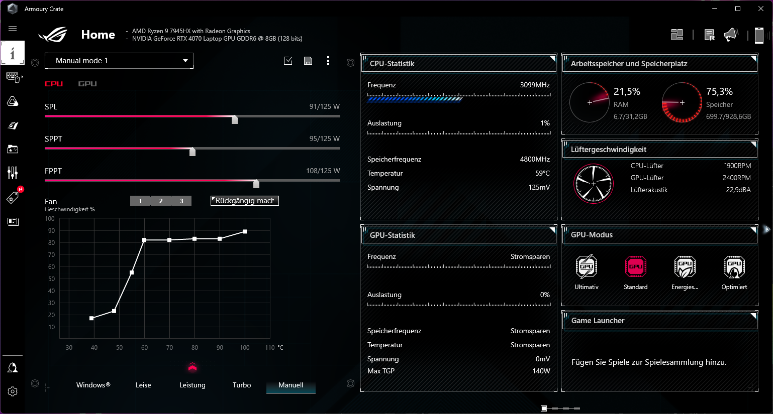This screenshot has height=414, width=773.
Task: Open the Manual mode 1 dropdown
Action: tap(119, 61)
